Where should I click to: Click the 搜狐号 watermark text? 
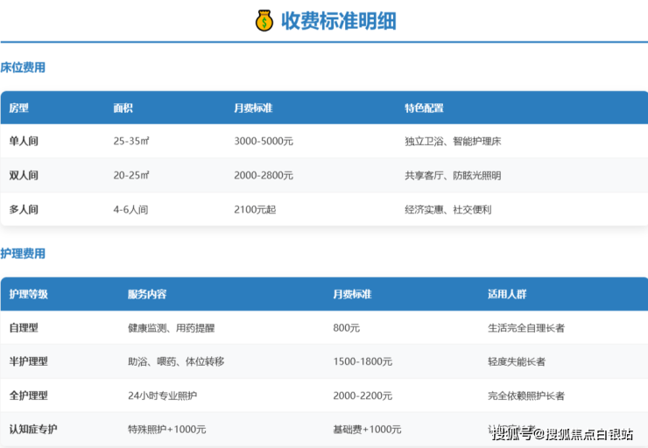click(x=511, y=433)
